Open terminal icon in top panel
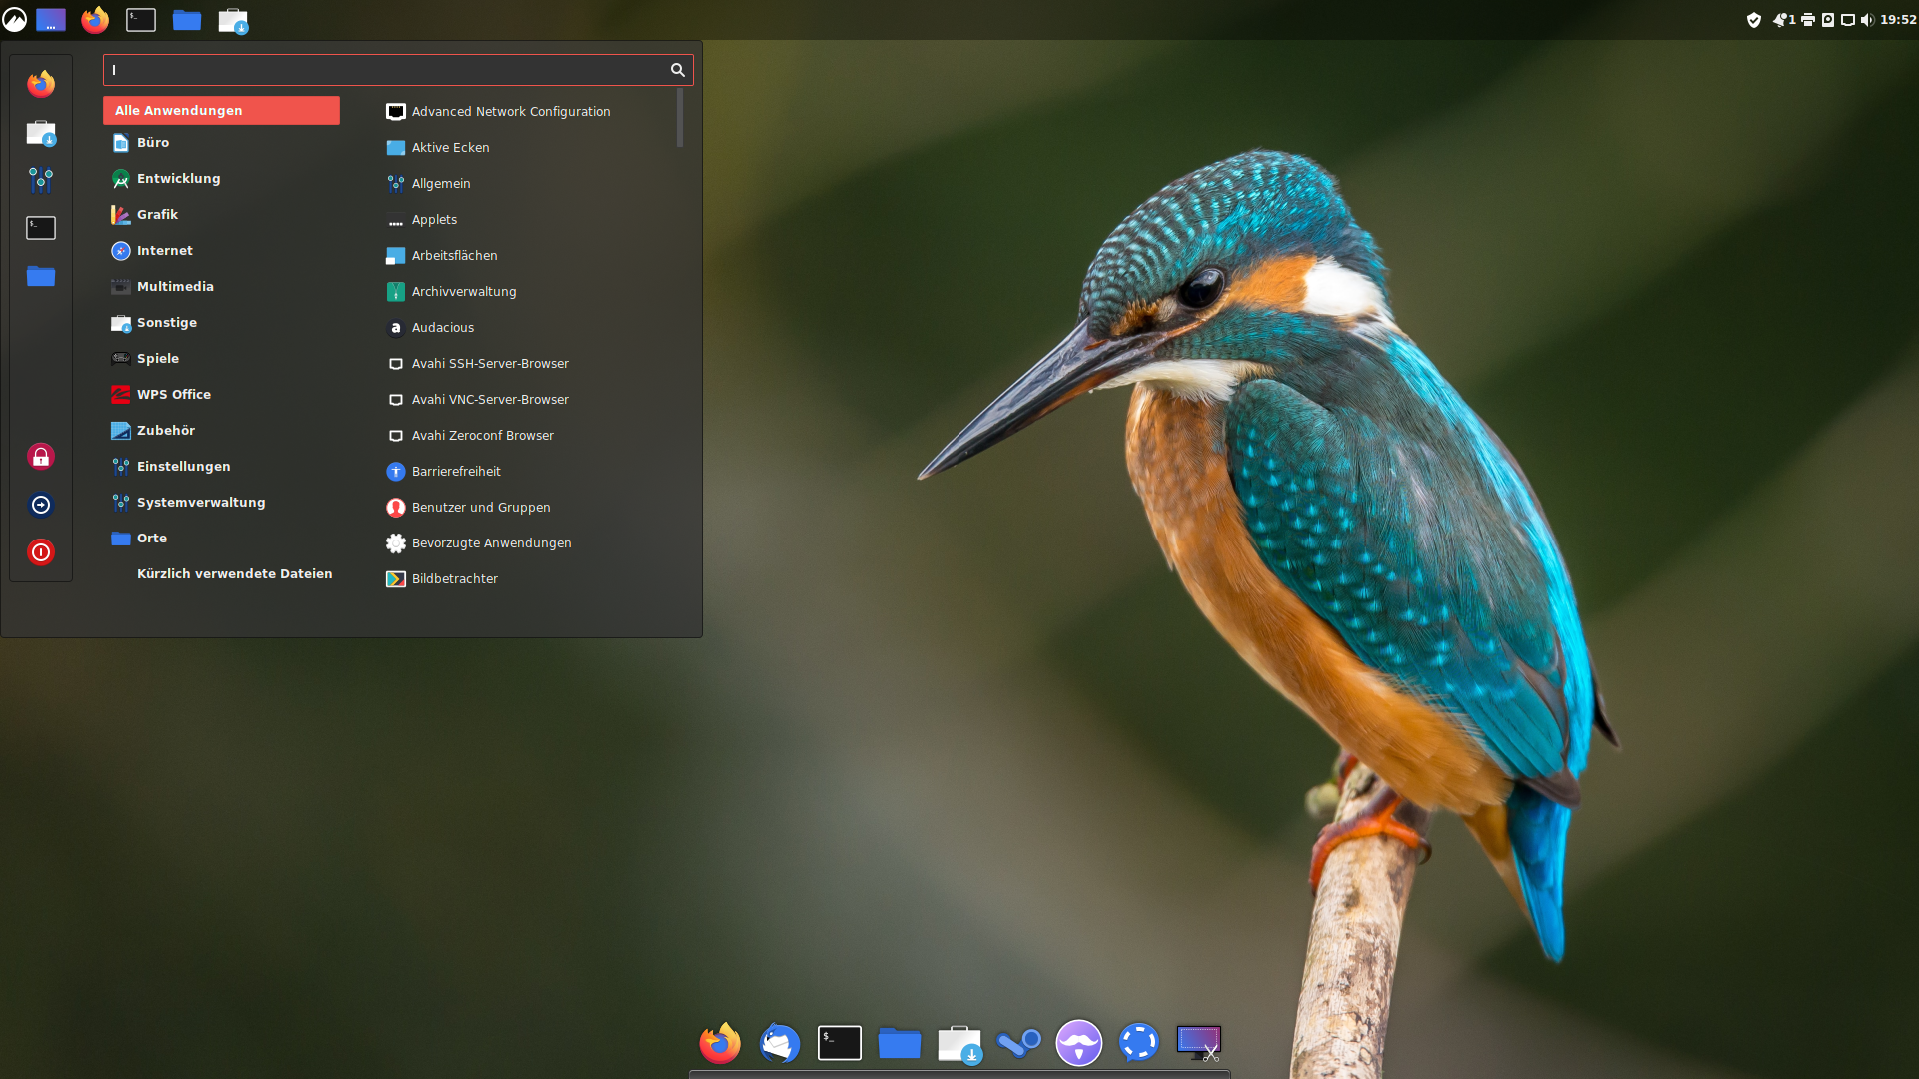 pos(141,20)
